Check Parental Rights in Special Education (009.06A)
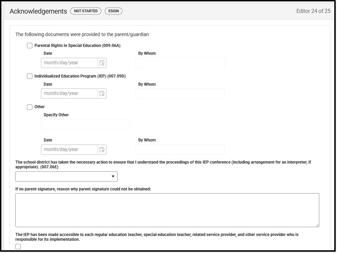The height and width of the screenshot is (253, 337). [30, 46]
